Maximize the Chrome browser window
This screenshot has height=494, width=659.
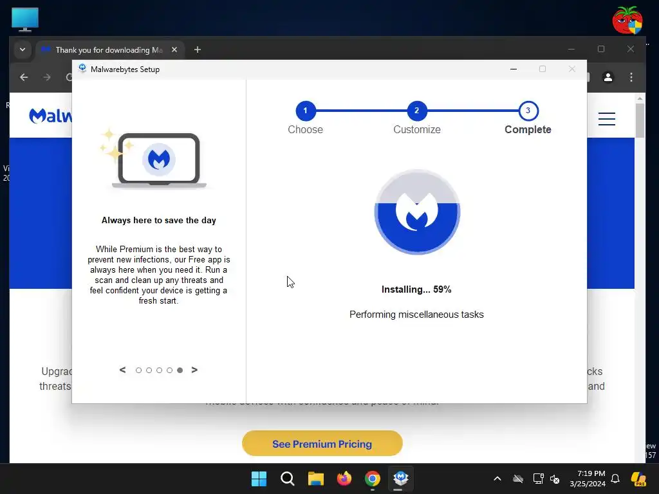pos(601,49)
